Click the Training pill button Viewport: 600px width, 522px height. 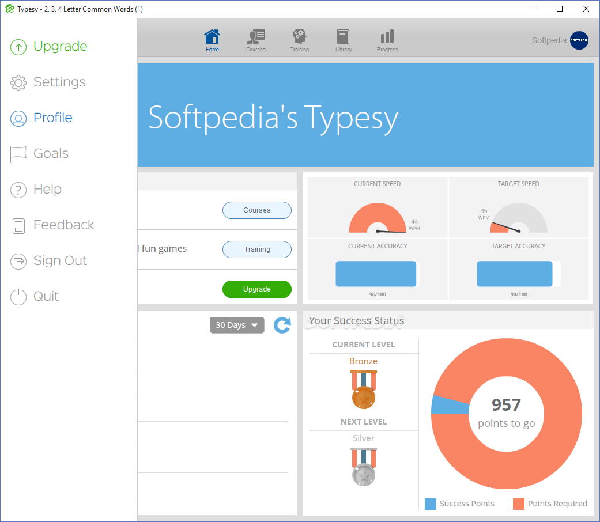[256, 249]
